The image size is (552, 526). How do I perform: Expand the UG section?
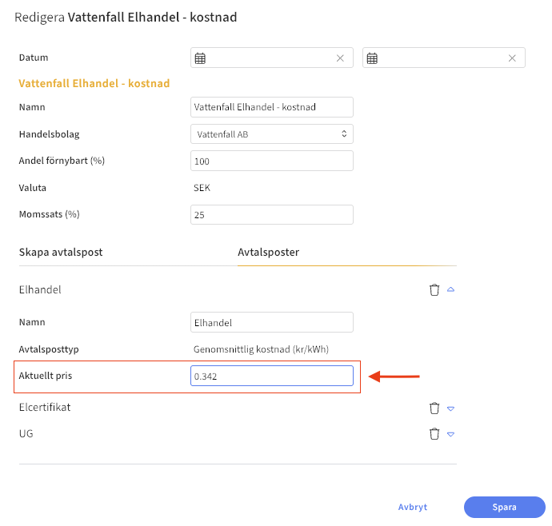point(450,434)
